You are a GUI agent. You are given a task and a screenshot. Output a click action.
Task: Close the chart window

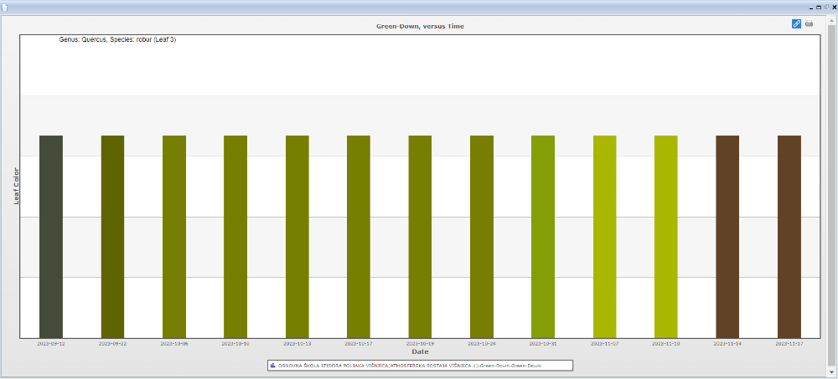(x=834, y=6)
